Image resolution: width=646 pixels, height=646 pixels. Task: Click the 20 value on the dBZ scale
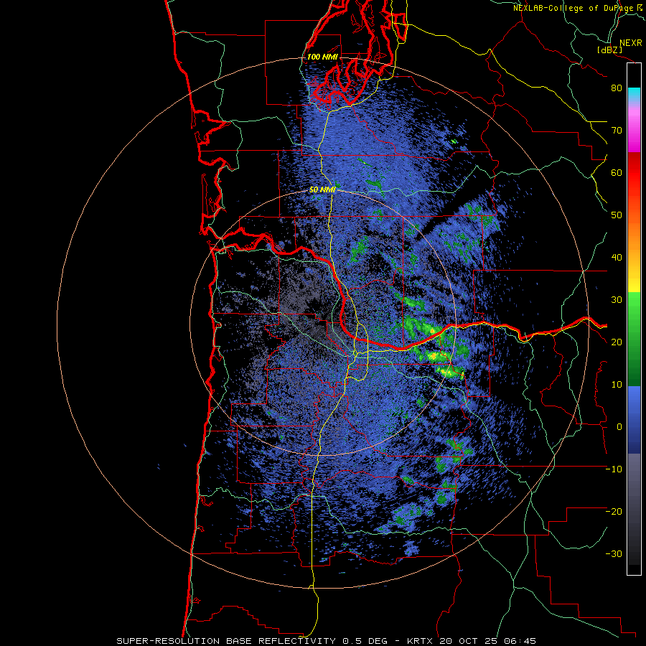(x=617, y=342)
